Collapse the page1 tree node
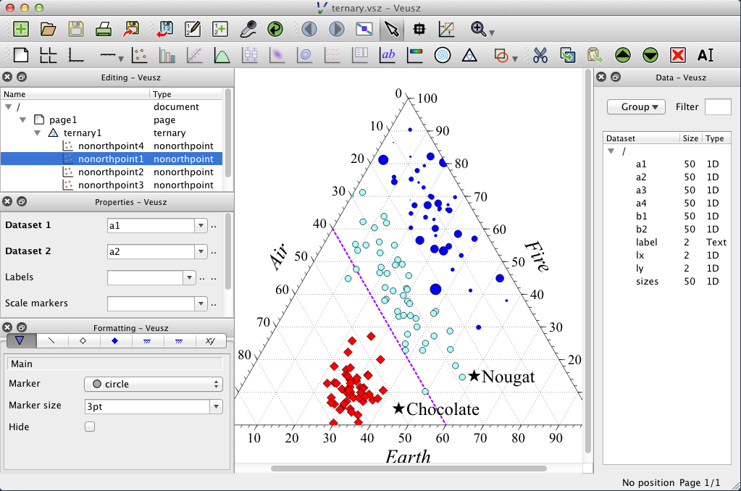Screen dimensions: 741x491 click(22, 120)
